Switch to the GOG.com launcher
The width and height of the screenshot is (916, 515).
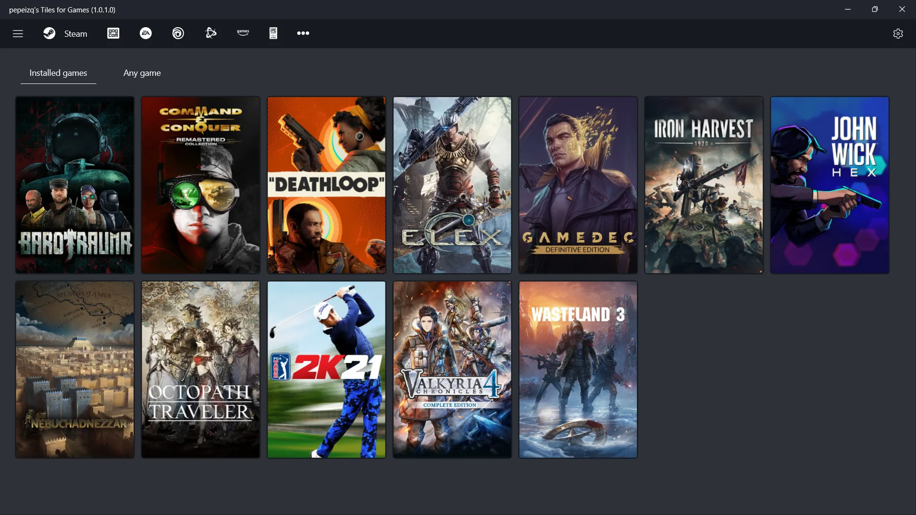pyautogui.click(x=113, y=33)
